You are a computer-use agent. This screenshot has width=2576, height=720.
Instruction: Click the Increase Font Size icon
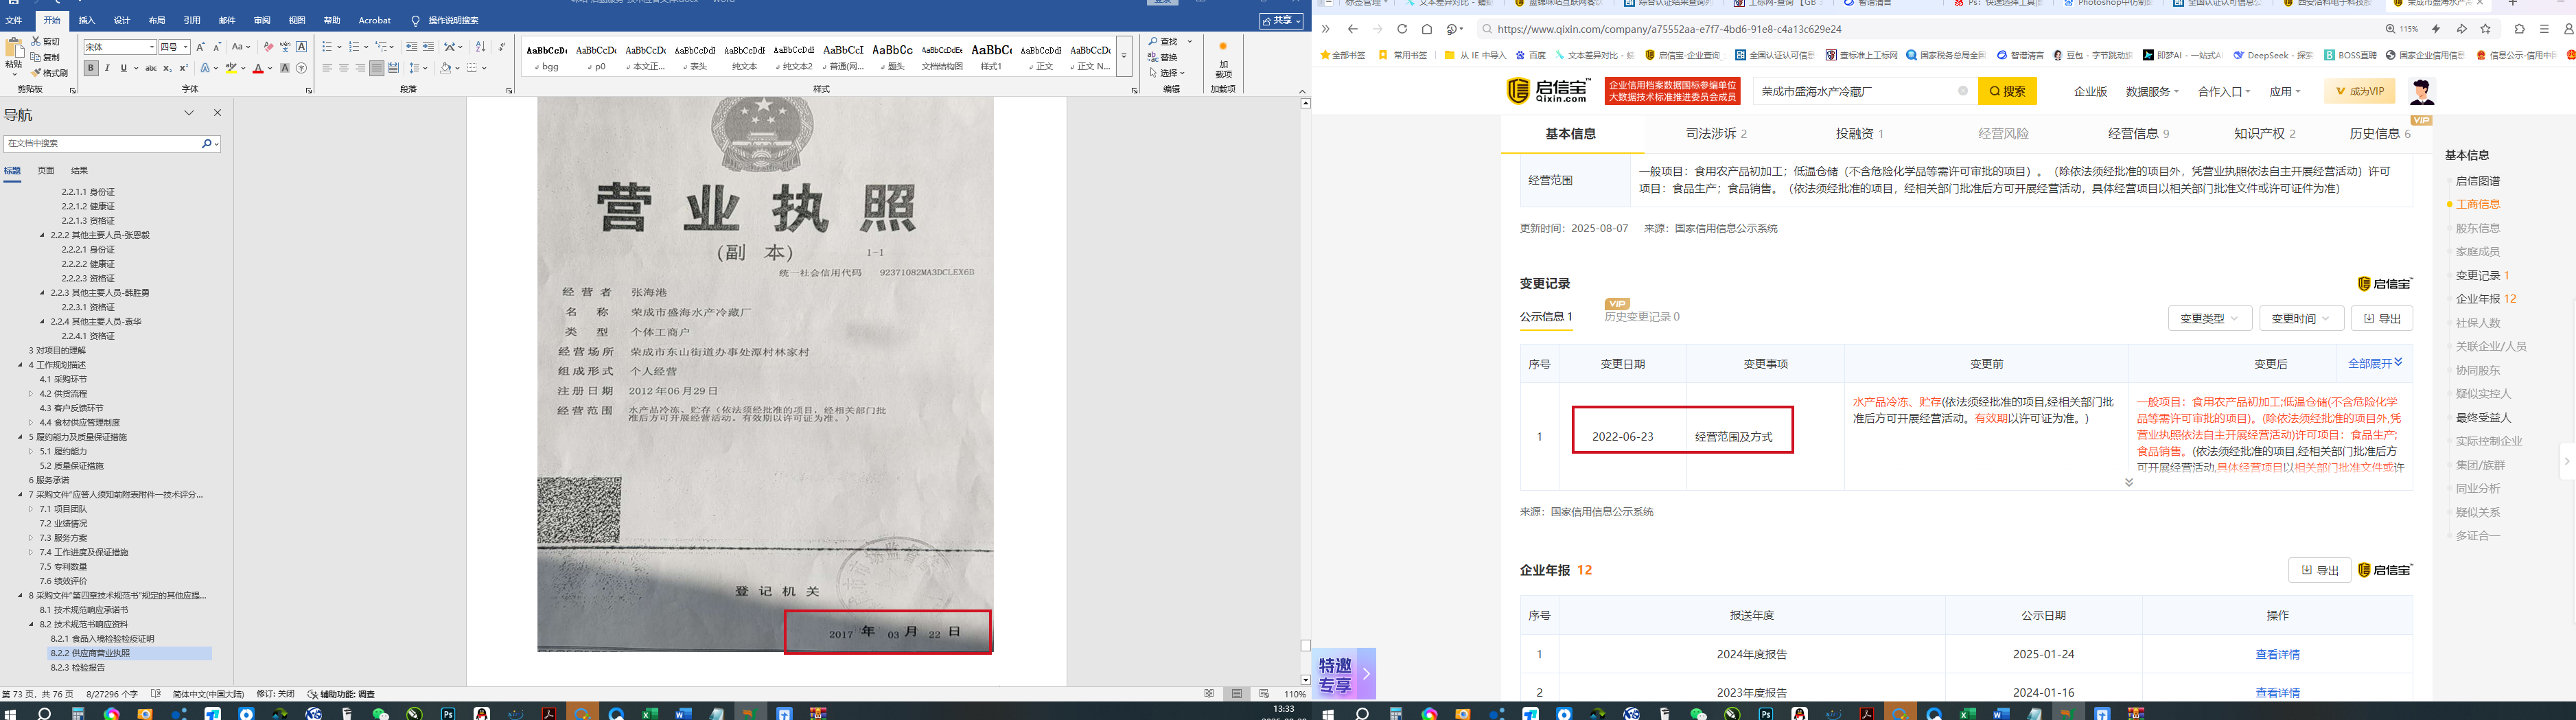[x=200, y=47]
